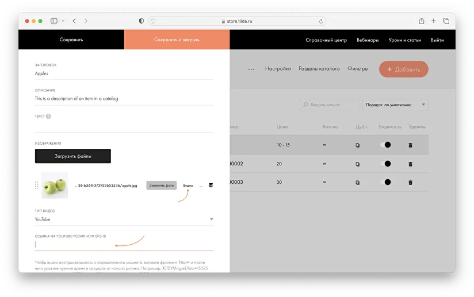This screenshot has height=297, width=474.
Task: Open the ТИП ВИДЕО YouTube dropdown
Action: click(124, 219)
